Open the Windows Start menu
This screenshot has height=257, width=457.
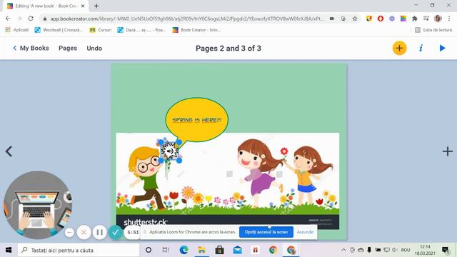(9, 250)
